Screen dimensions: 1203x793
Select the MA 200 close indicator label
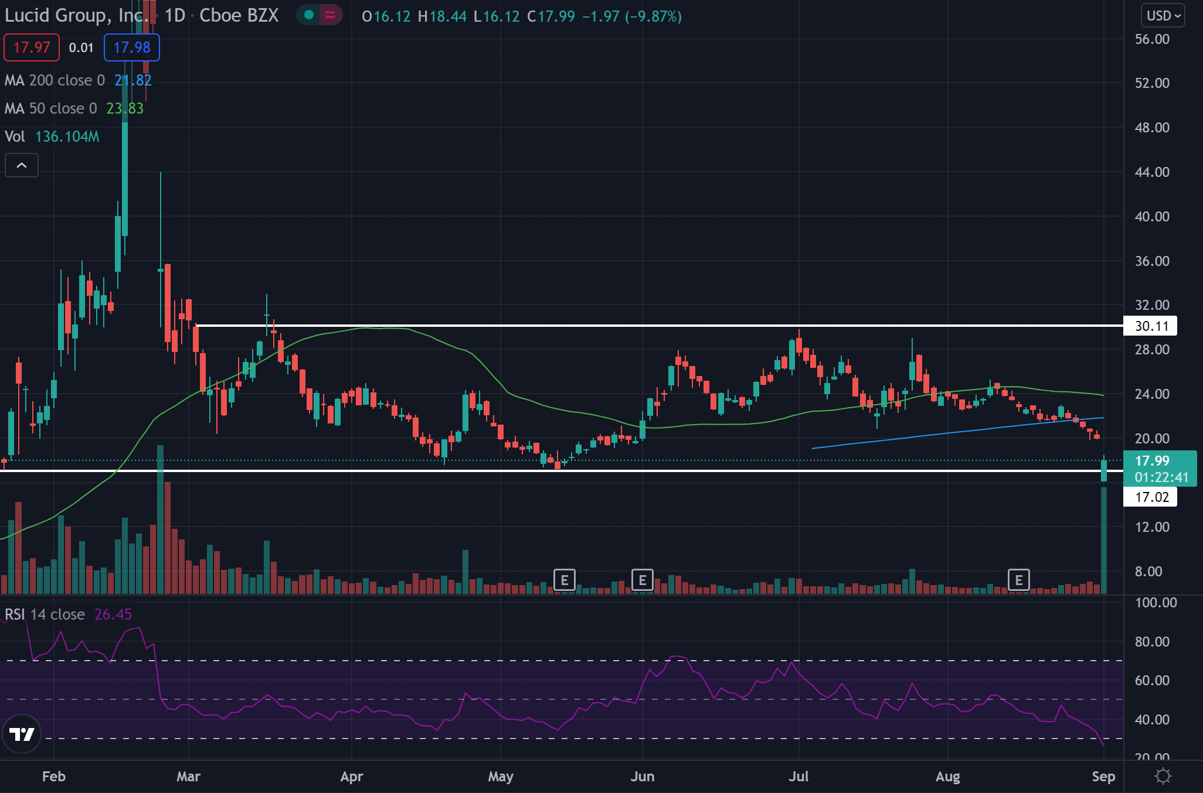55,80
